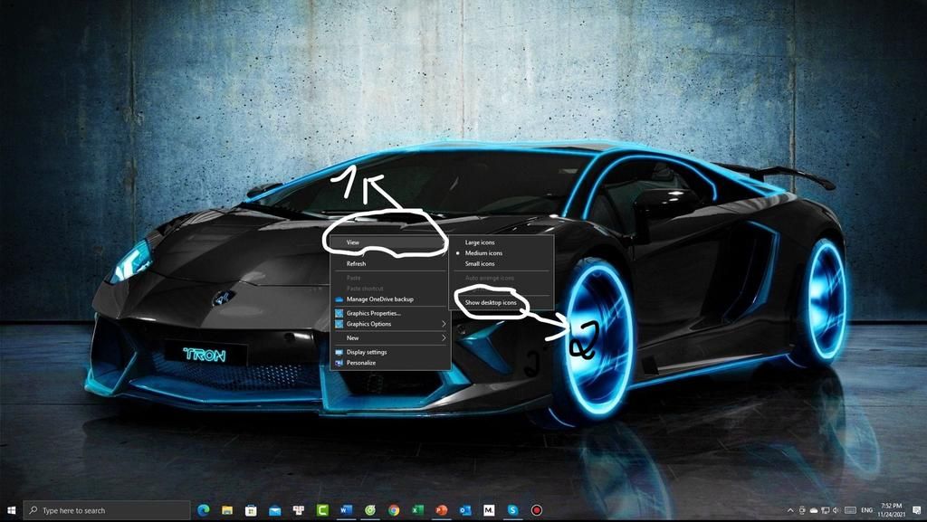Viewport: 927px width, 522px height.
Task: Open the Mail app on taskbar
Action: [x=275, y=510]
